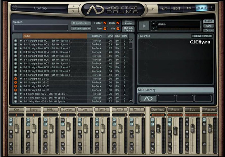Switch to the KIT tab

[x=164, y=9]
